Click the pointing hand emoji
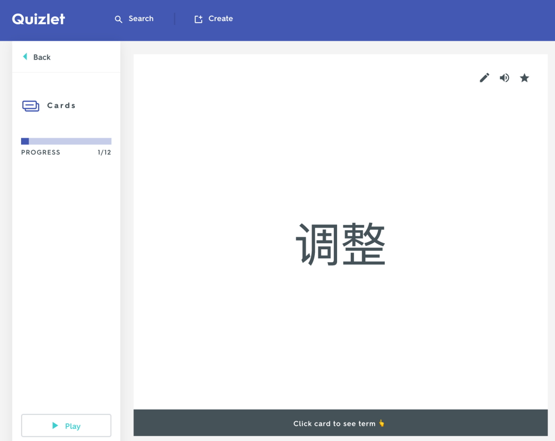The height and width of the screenshot is (441, 555). pyautogui.click(x=382, y=423)
